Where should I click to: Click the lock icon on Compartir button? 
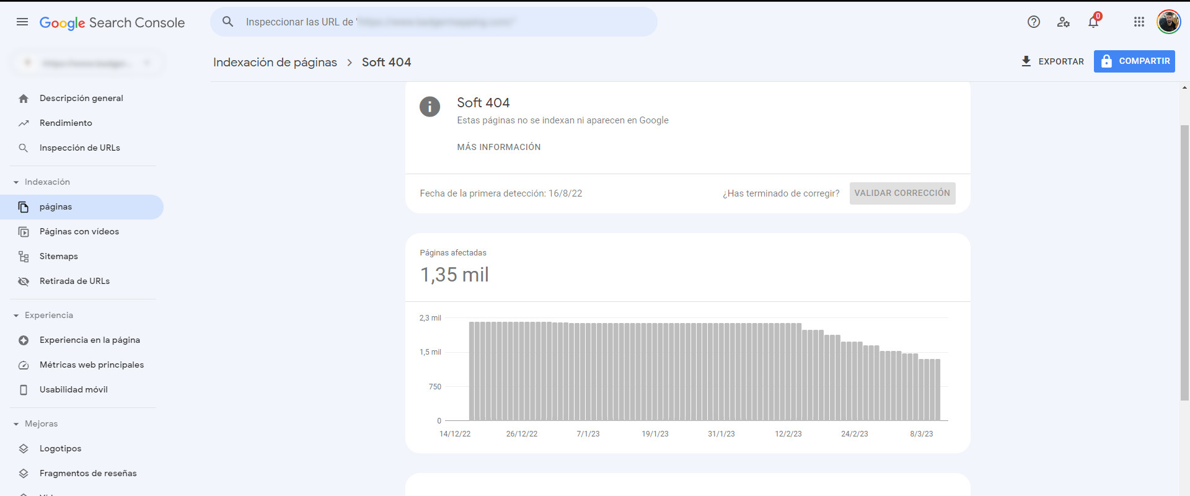[x=1107, y=61]
